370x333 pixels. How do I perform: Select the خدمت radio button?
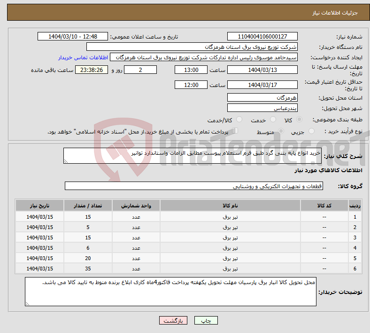(x=273, y=119)
